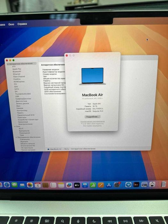Select USB in the sidebar
Screen dimensions: 168x224
pos(17,96)
